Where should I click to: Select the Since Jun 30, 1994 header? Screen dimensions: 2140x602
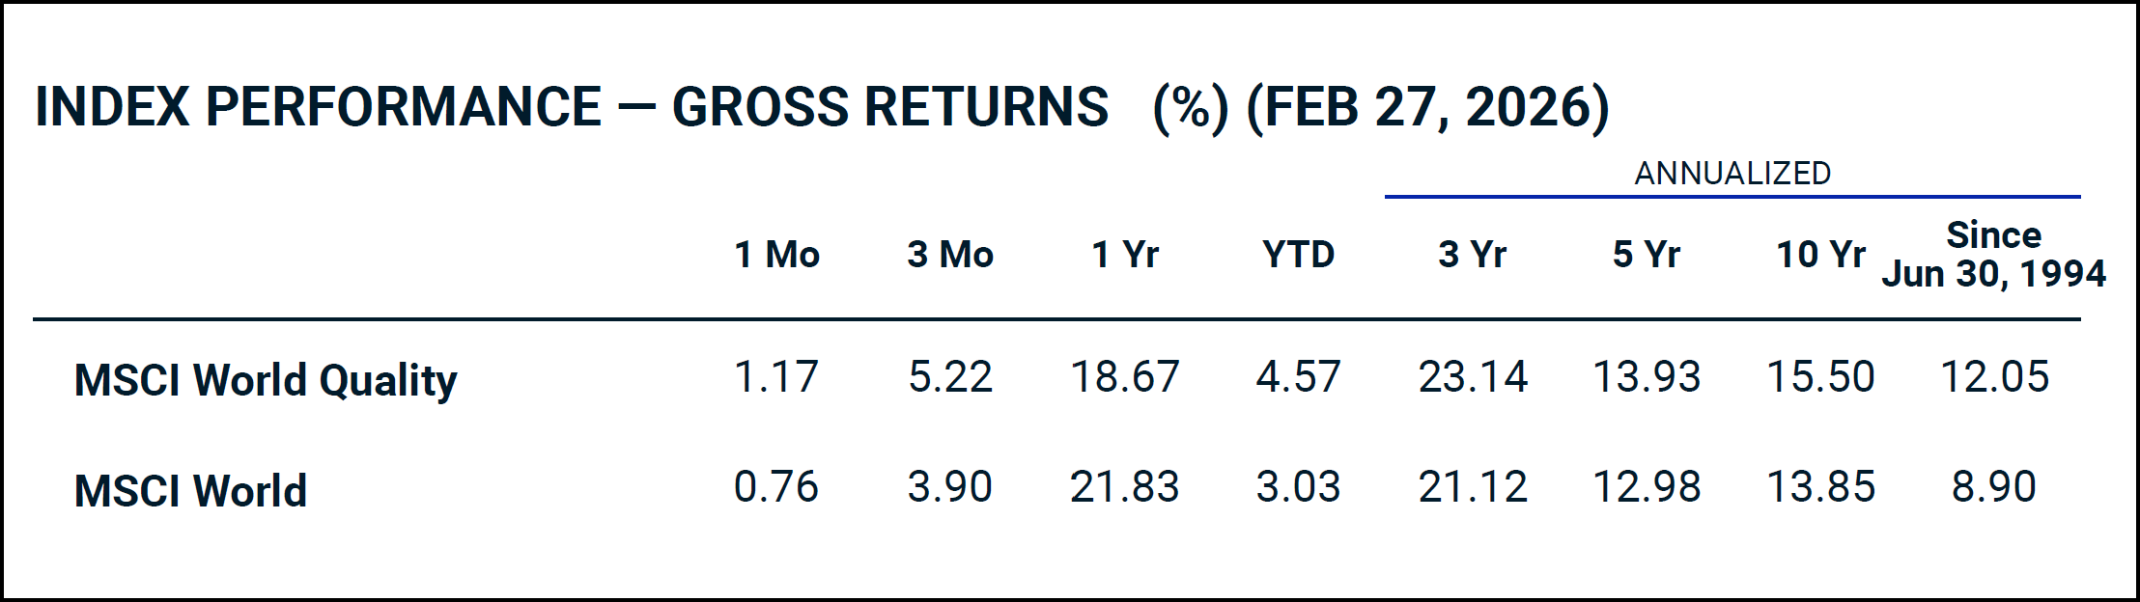(1993, 255)
